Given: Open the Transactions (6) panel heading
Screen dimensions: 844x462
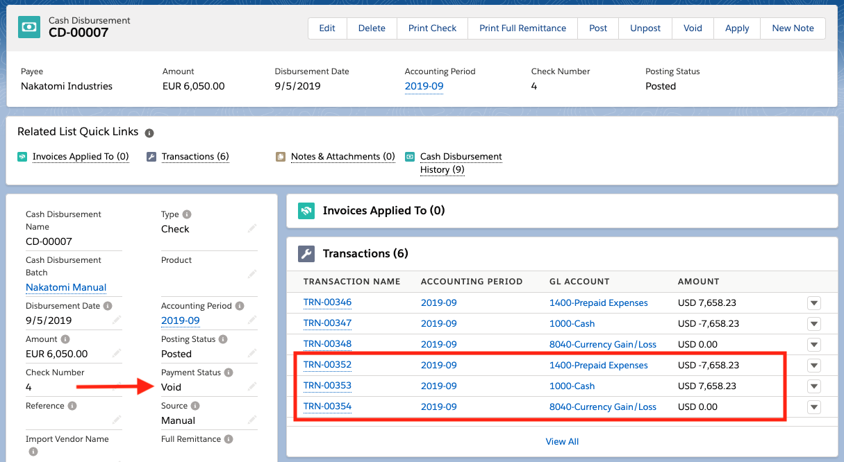Looking at the screenshot, I should point(365,254).
